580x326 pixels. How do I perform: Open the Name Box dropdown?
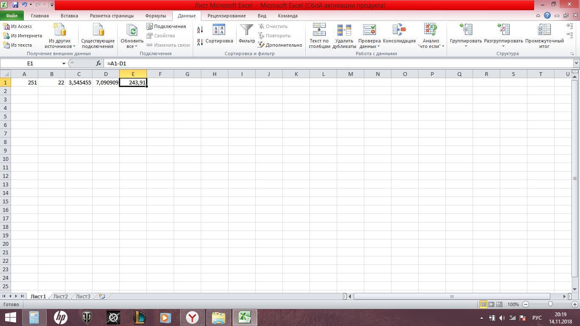pyautogui.click(x=64, y=63)
